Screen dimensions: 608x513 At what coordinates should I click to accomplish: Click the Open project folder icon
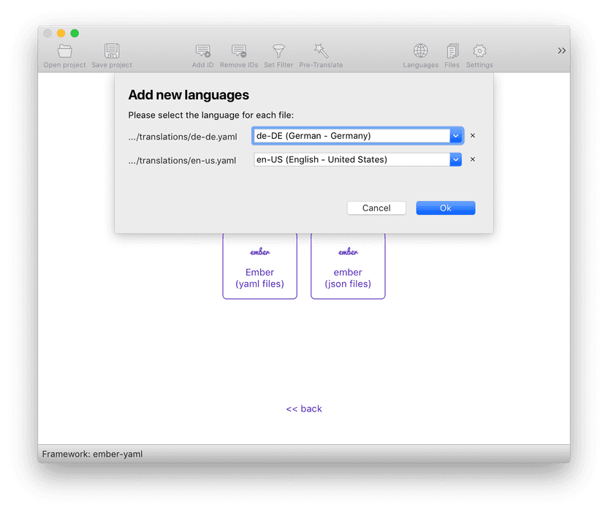click(x=65, y=51)
